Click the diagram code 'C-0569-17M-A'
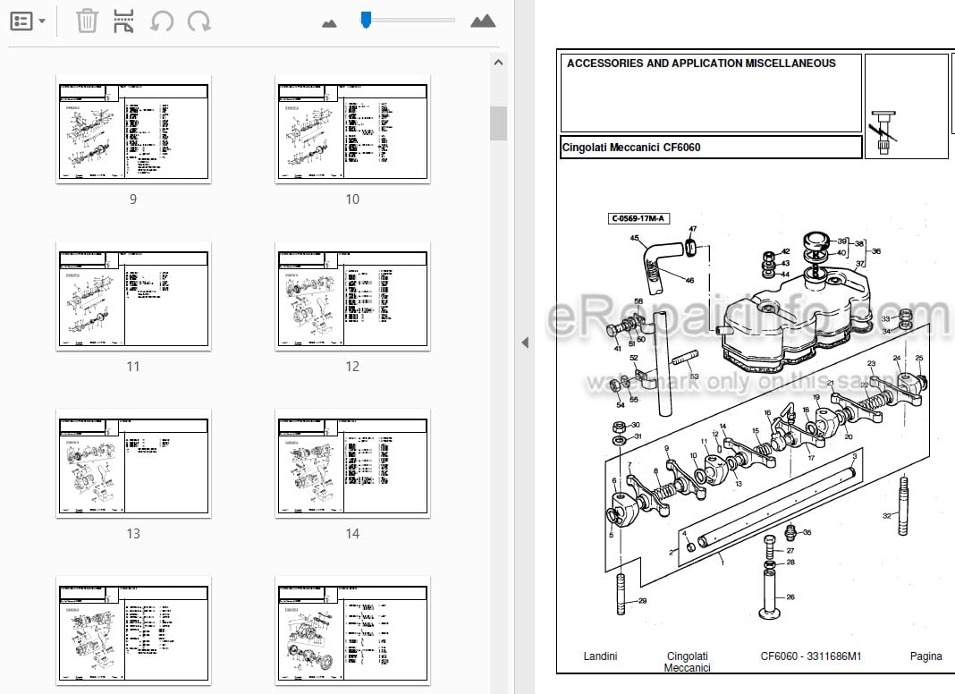This screenshot has height=694, width=955. point(638,218)
